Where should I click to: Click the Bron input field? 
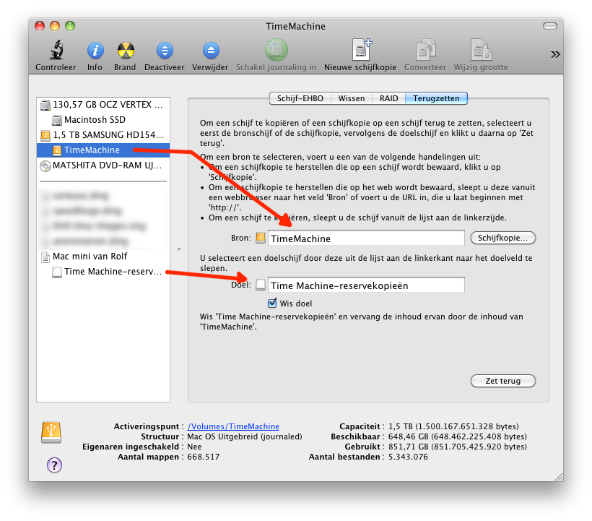(366, 238)
